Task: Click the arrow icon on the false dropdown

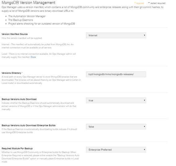Action: point(144,126)
